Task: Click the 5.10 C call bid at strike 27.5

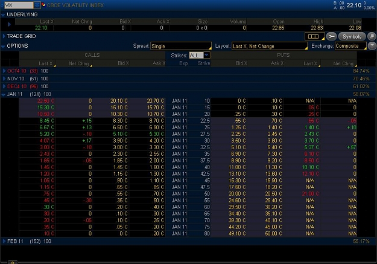Action: (120, 134)
